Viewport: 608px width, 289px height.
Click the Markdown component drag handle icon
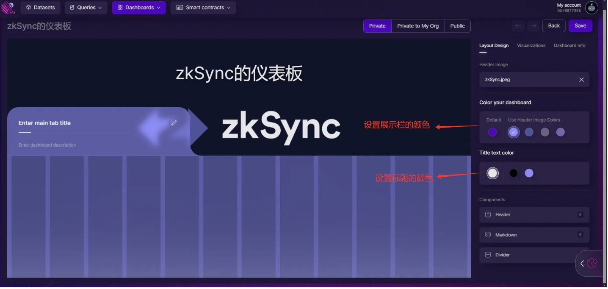[x=581, y=235]
